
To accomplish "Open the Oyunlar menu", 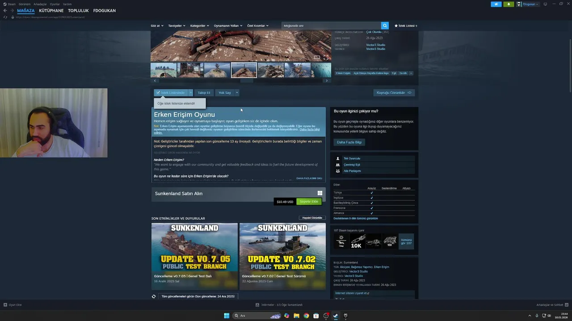I will [x=55, y=4].
